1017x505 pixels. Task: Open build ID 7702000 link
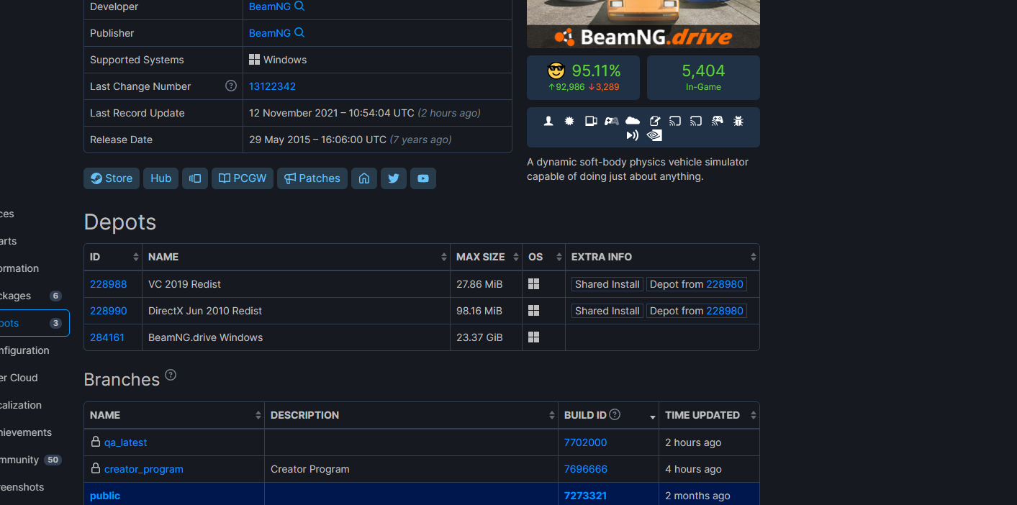click(x=585, y=442)
